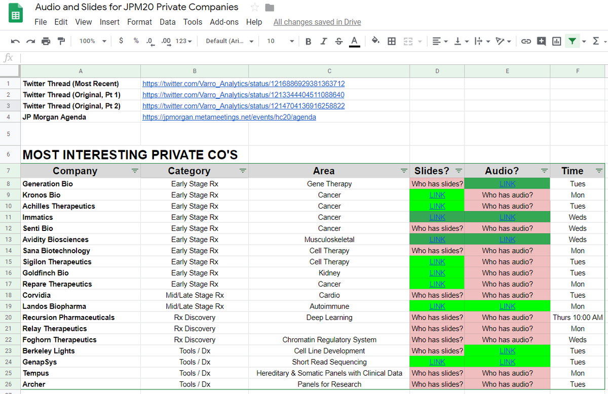
Task: Toggle the filter off
Action: pos(572,41)
